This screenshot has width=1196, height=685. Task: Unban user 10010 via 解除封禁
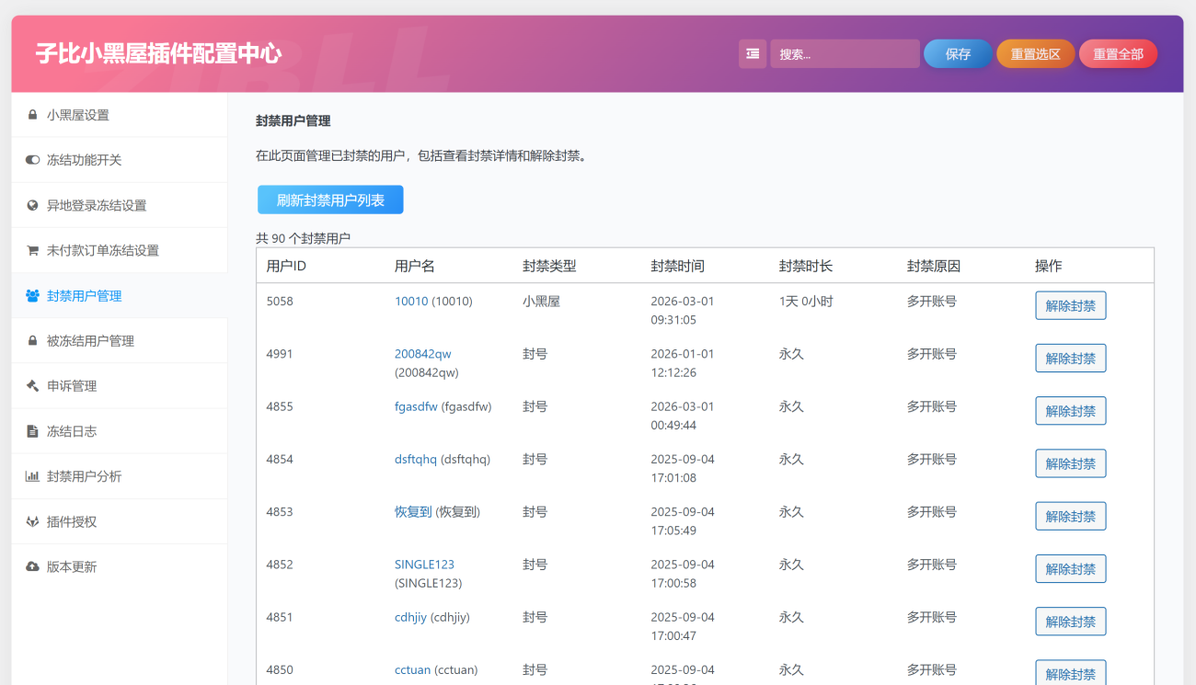click(1070, 305)
